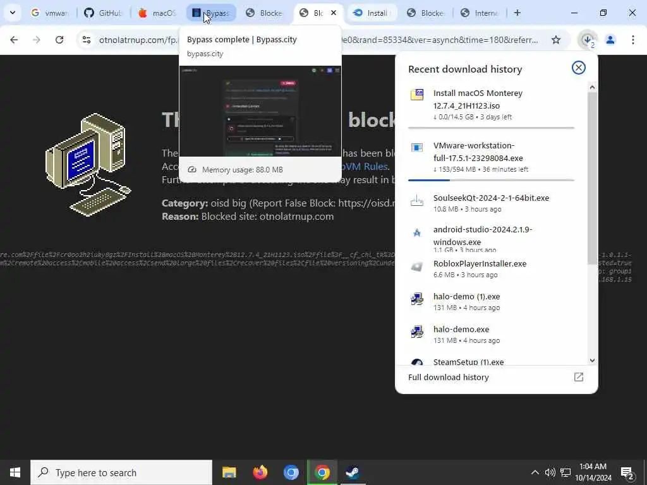Open android-studio windows.exe download
647x485 pixels.
491,238
